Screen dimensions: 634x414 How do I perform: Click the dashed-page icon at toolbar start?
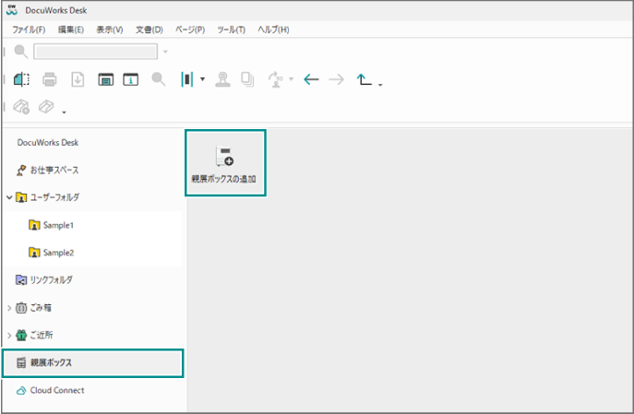tap(23, 79)
